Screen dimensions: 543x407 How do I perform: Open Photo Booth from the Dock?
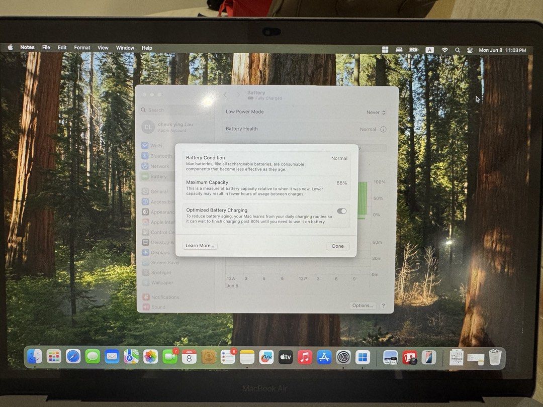[410, 358]
